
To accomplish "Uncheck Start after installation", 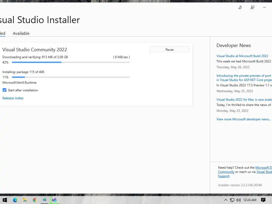I will [x=5, y=90].
